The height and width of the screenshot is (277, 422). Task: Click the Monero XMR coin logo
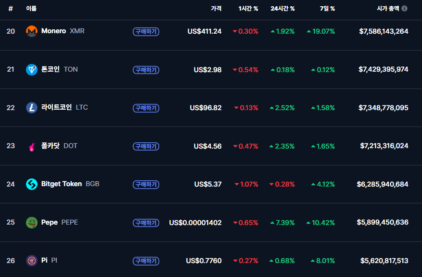tap(31, 31)
